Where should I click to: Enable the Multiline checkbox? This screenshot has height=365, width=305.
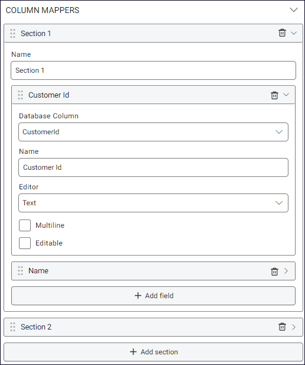click(x=25, y=225)
